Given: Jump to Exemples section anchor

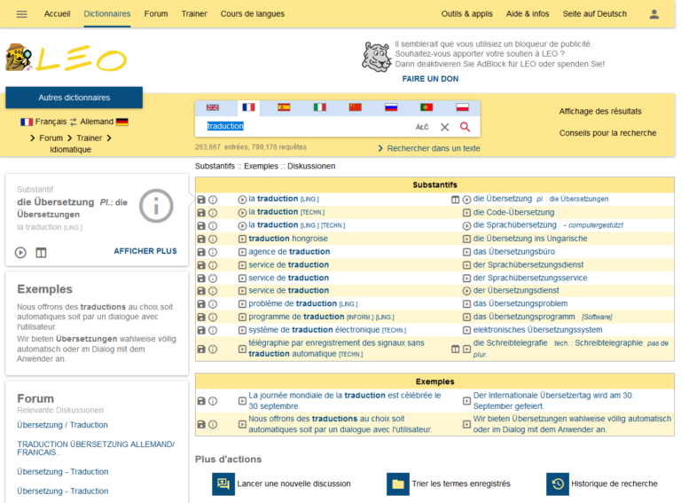Looking at the screenshot, I should click(x=261, y=166).
